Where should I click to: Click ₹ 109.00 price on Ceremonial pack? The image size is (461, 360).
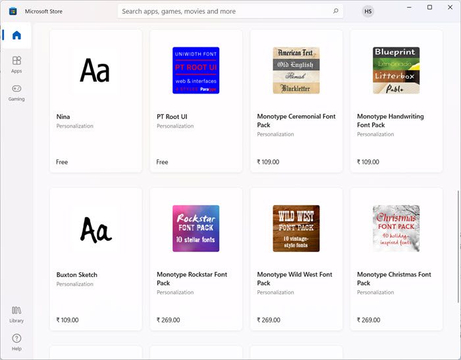[x=268, y=162]
